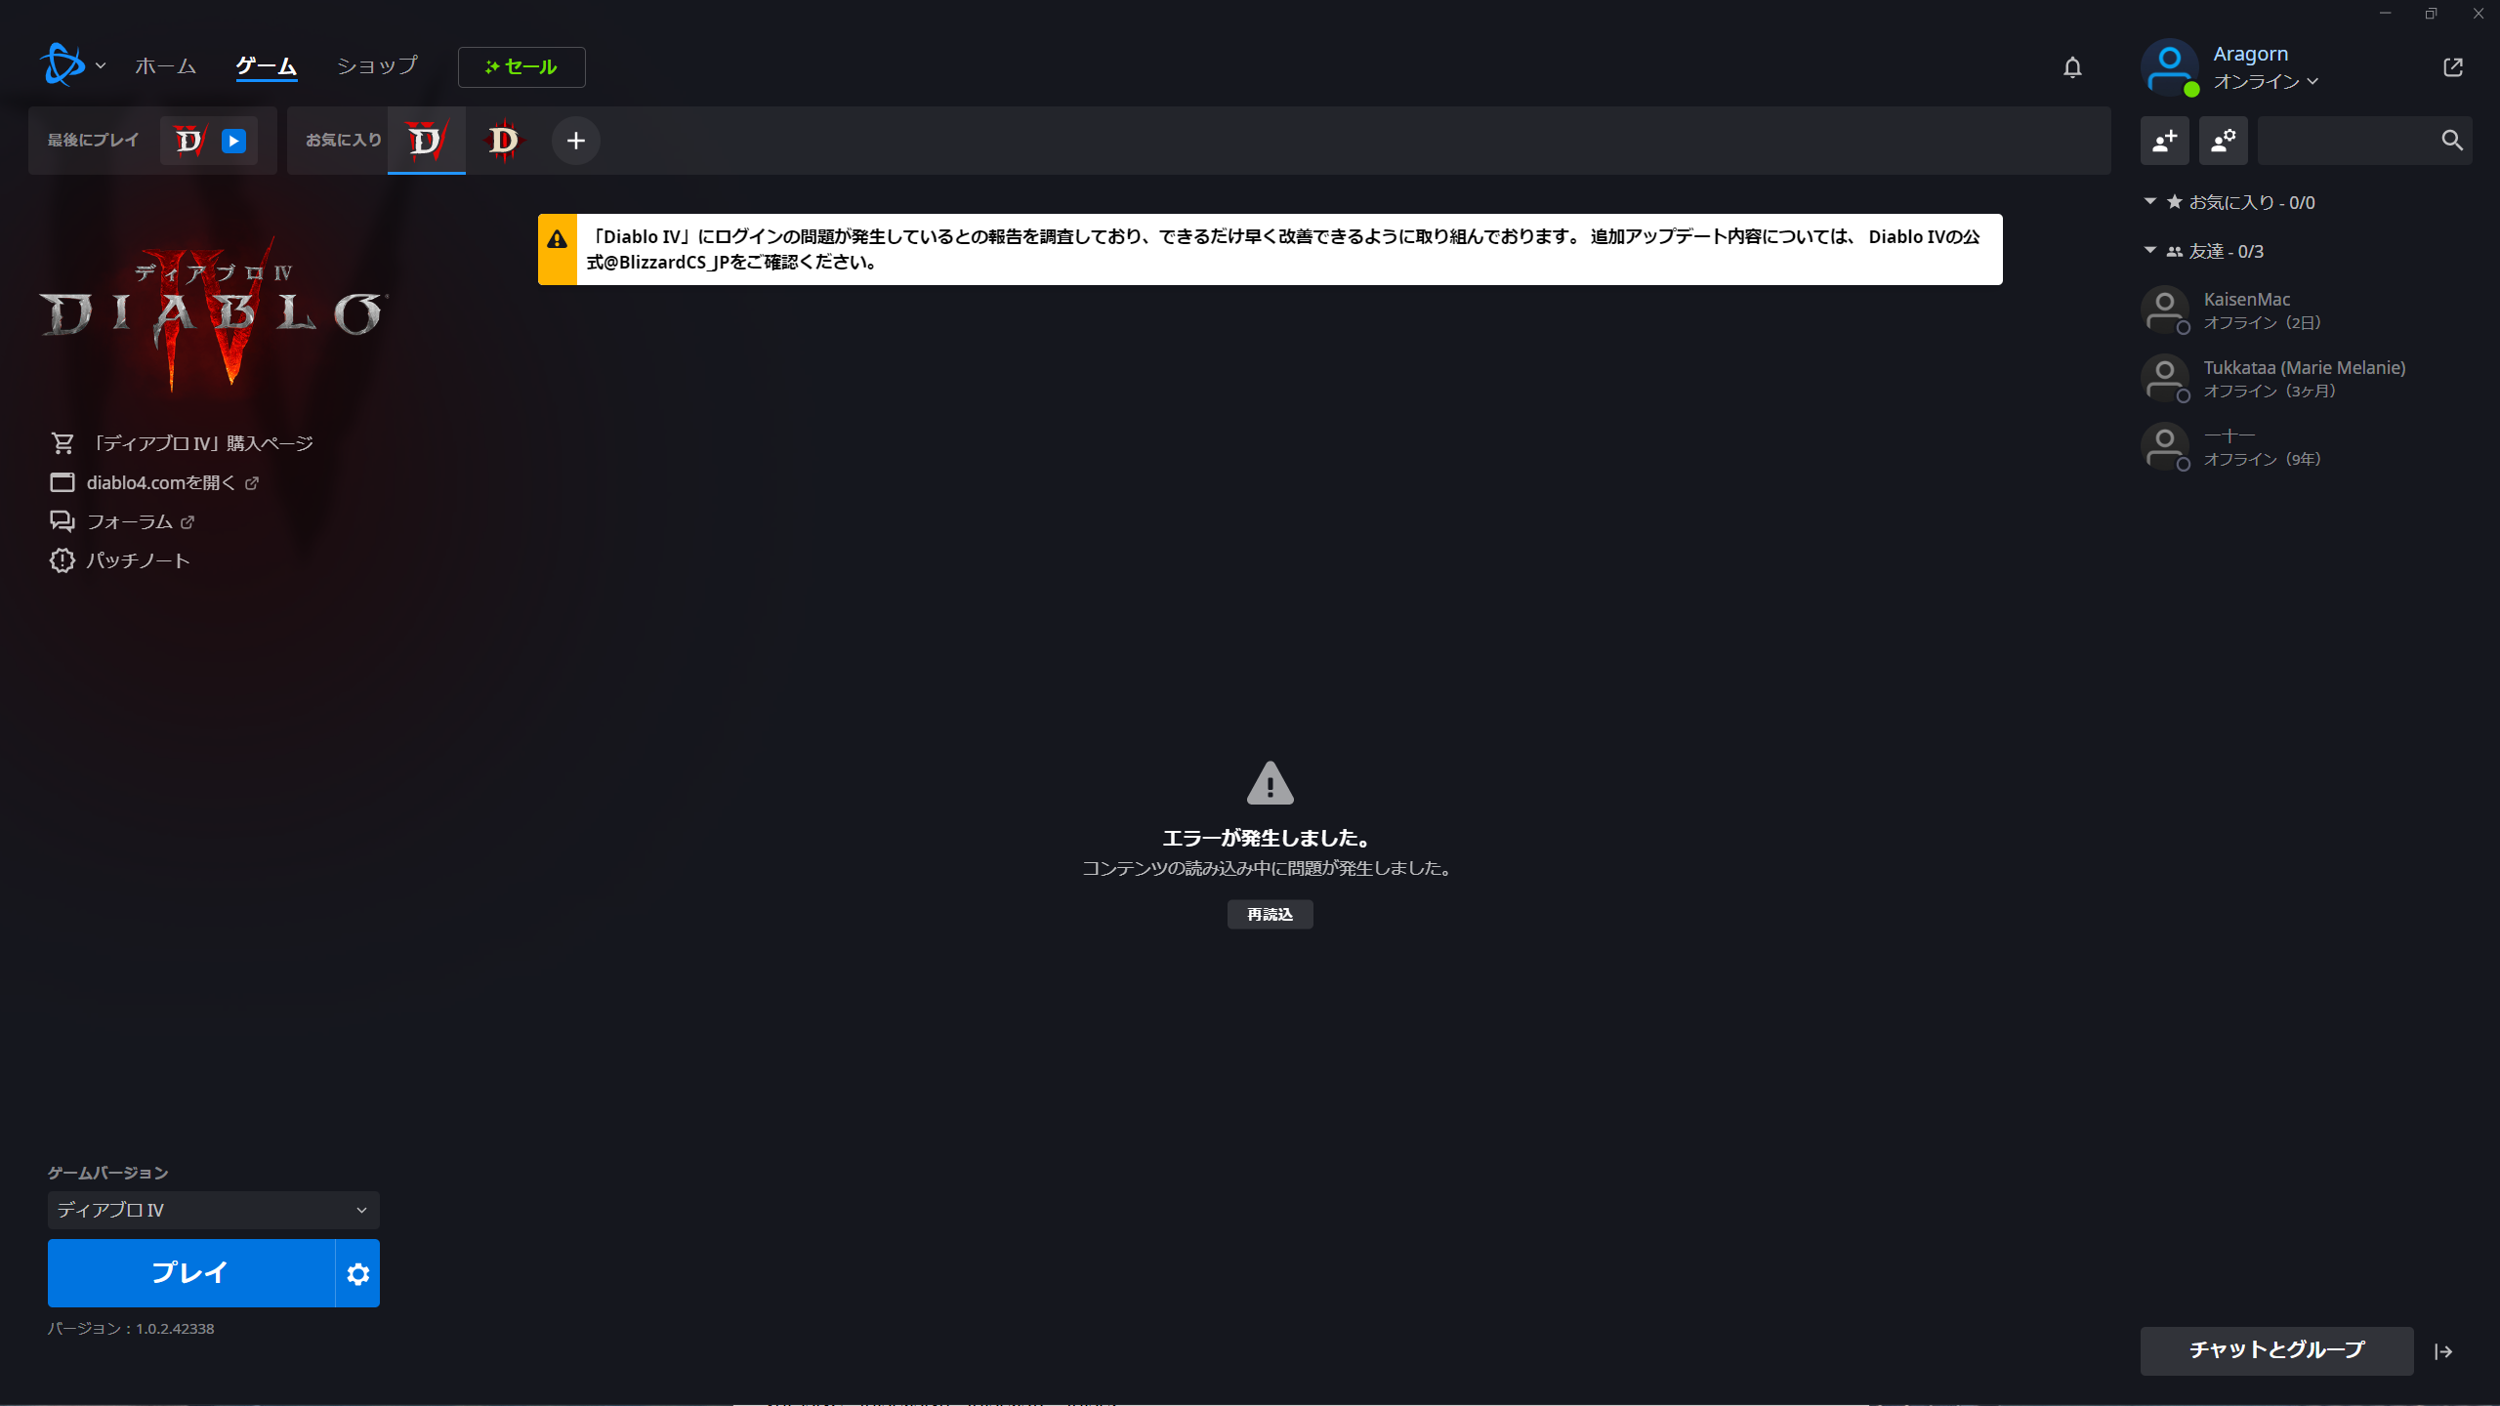The height and width of the screenshot is (1406, 2500).
Task: Switch to the ショップ tab
Action: pyautogui.click(x=377, y=65)
